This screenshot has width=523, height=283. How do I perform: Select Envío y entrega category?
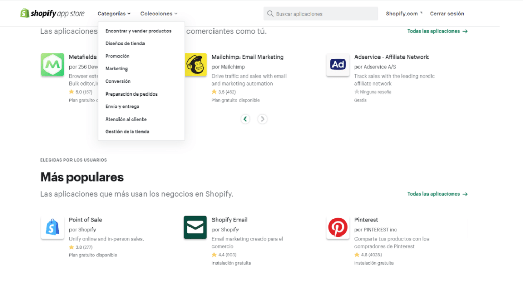pos(123,106)
